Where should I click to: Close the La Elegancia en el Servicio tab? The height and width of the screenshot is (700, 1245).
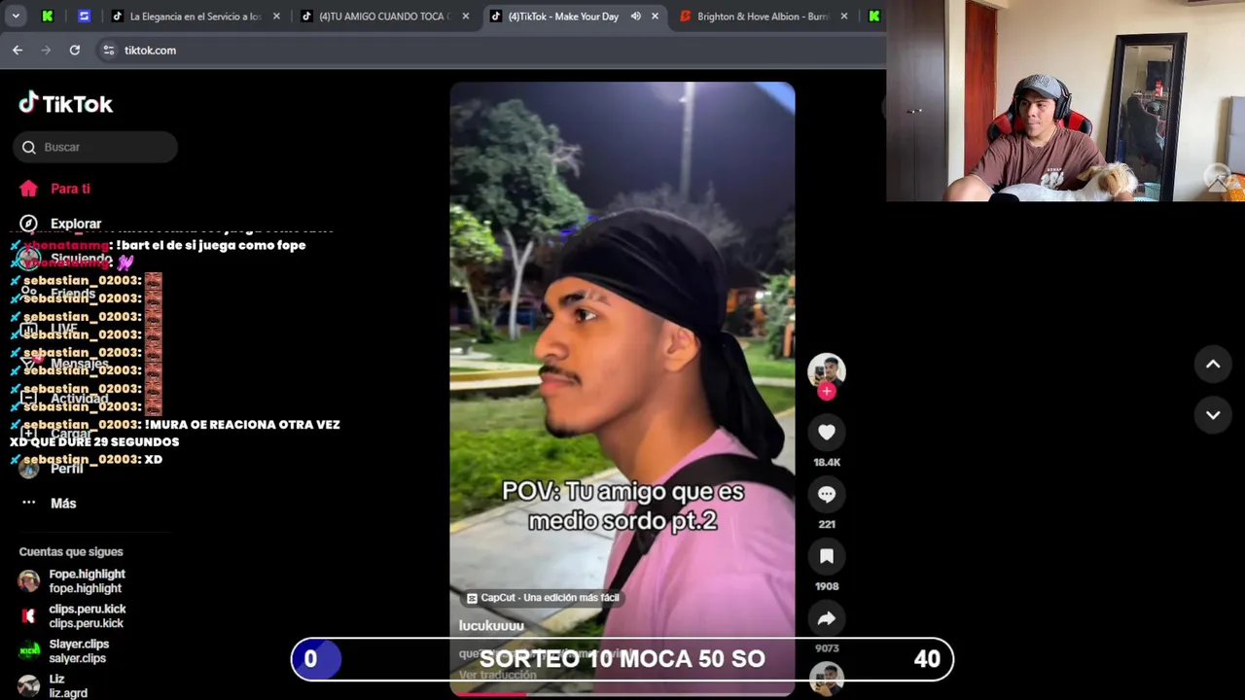(x=276, y=17)
